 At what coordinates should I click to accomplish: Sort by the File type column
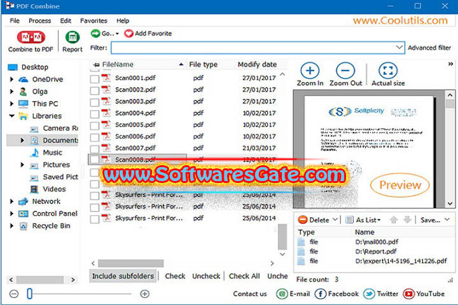coord(204,65)
